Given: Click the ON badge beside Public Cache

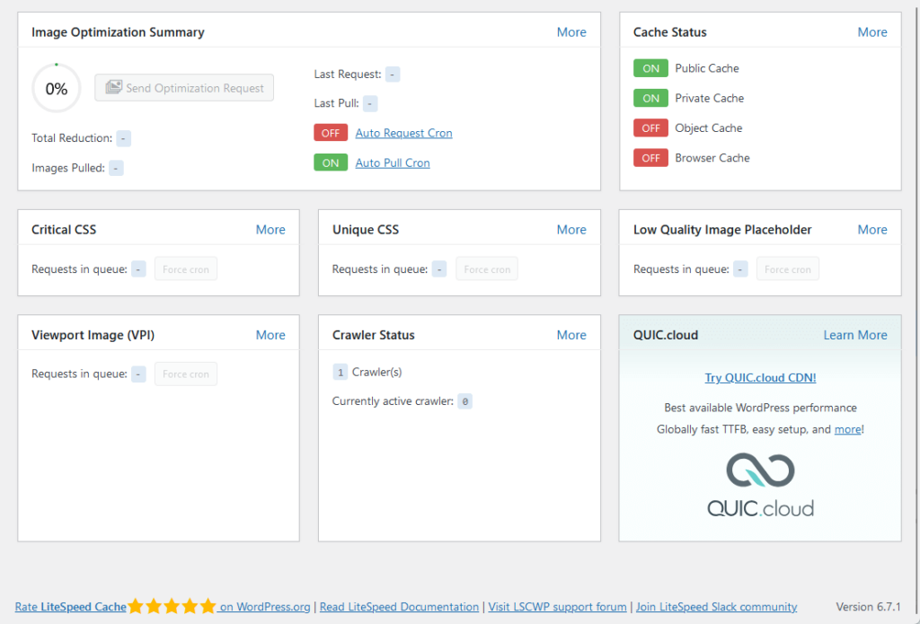Looking at the screenshot, I should [x=650, y=68].
